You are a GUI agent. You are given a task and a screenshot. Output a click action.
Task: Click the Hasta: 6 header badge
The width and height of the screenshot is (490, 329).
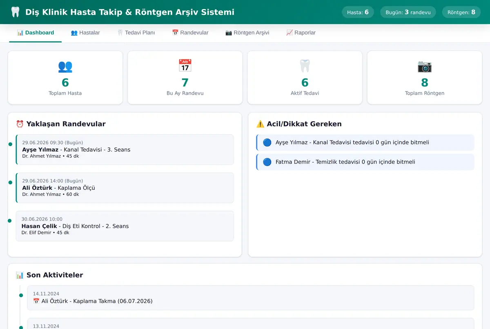pyautogui.click(x=358, y=12)
